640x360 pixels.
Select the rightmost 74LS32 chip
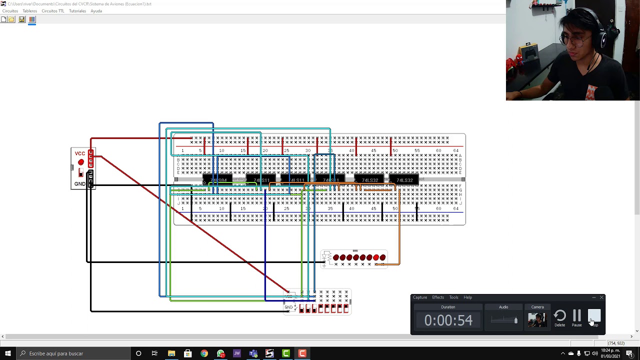(x=404, y=180)
